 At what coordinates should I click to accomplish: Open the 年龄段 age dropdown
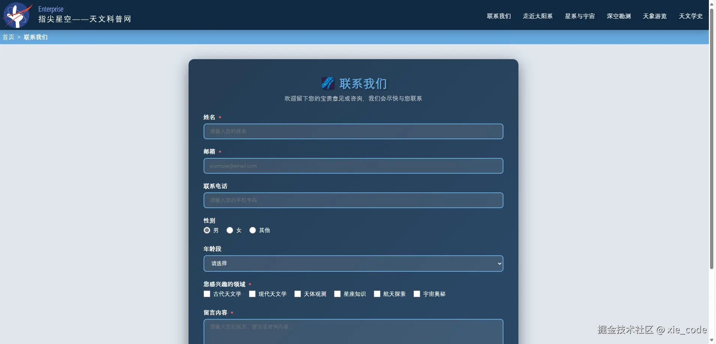point(353,263)
